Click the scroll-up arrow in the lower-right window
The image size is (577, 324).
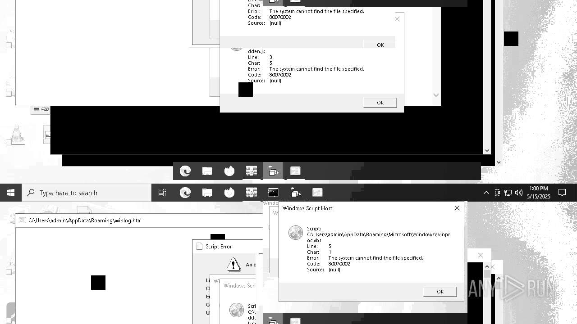coord(486,266)
